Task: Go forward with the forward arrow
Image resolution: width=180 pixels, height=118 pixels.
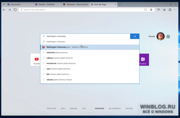Action: (x=9, y=10)
